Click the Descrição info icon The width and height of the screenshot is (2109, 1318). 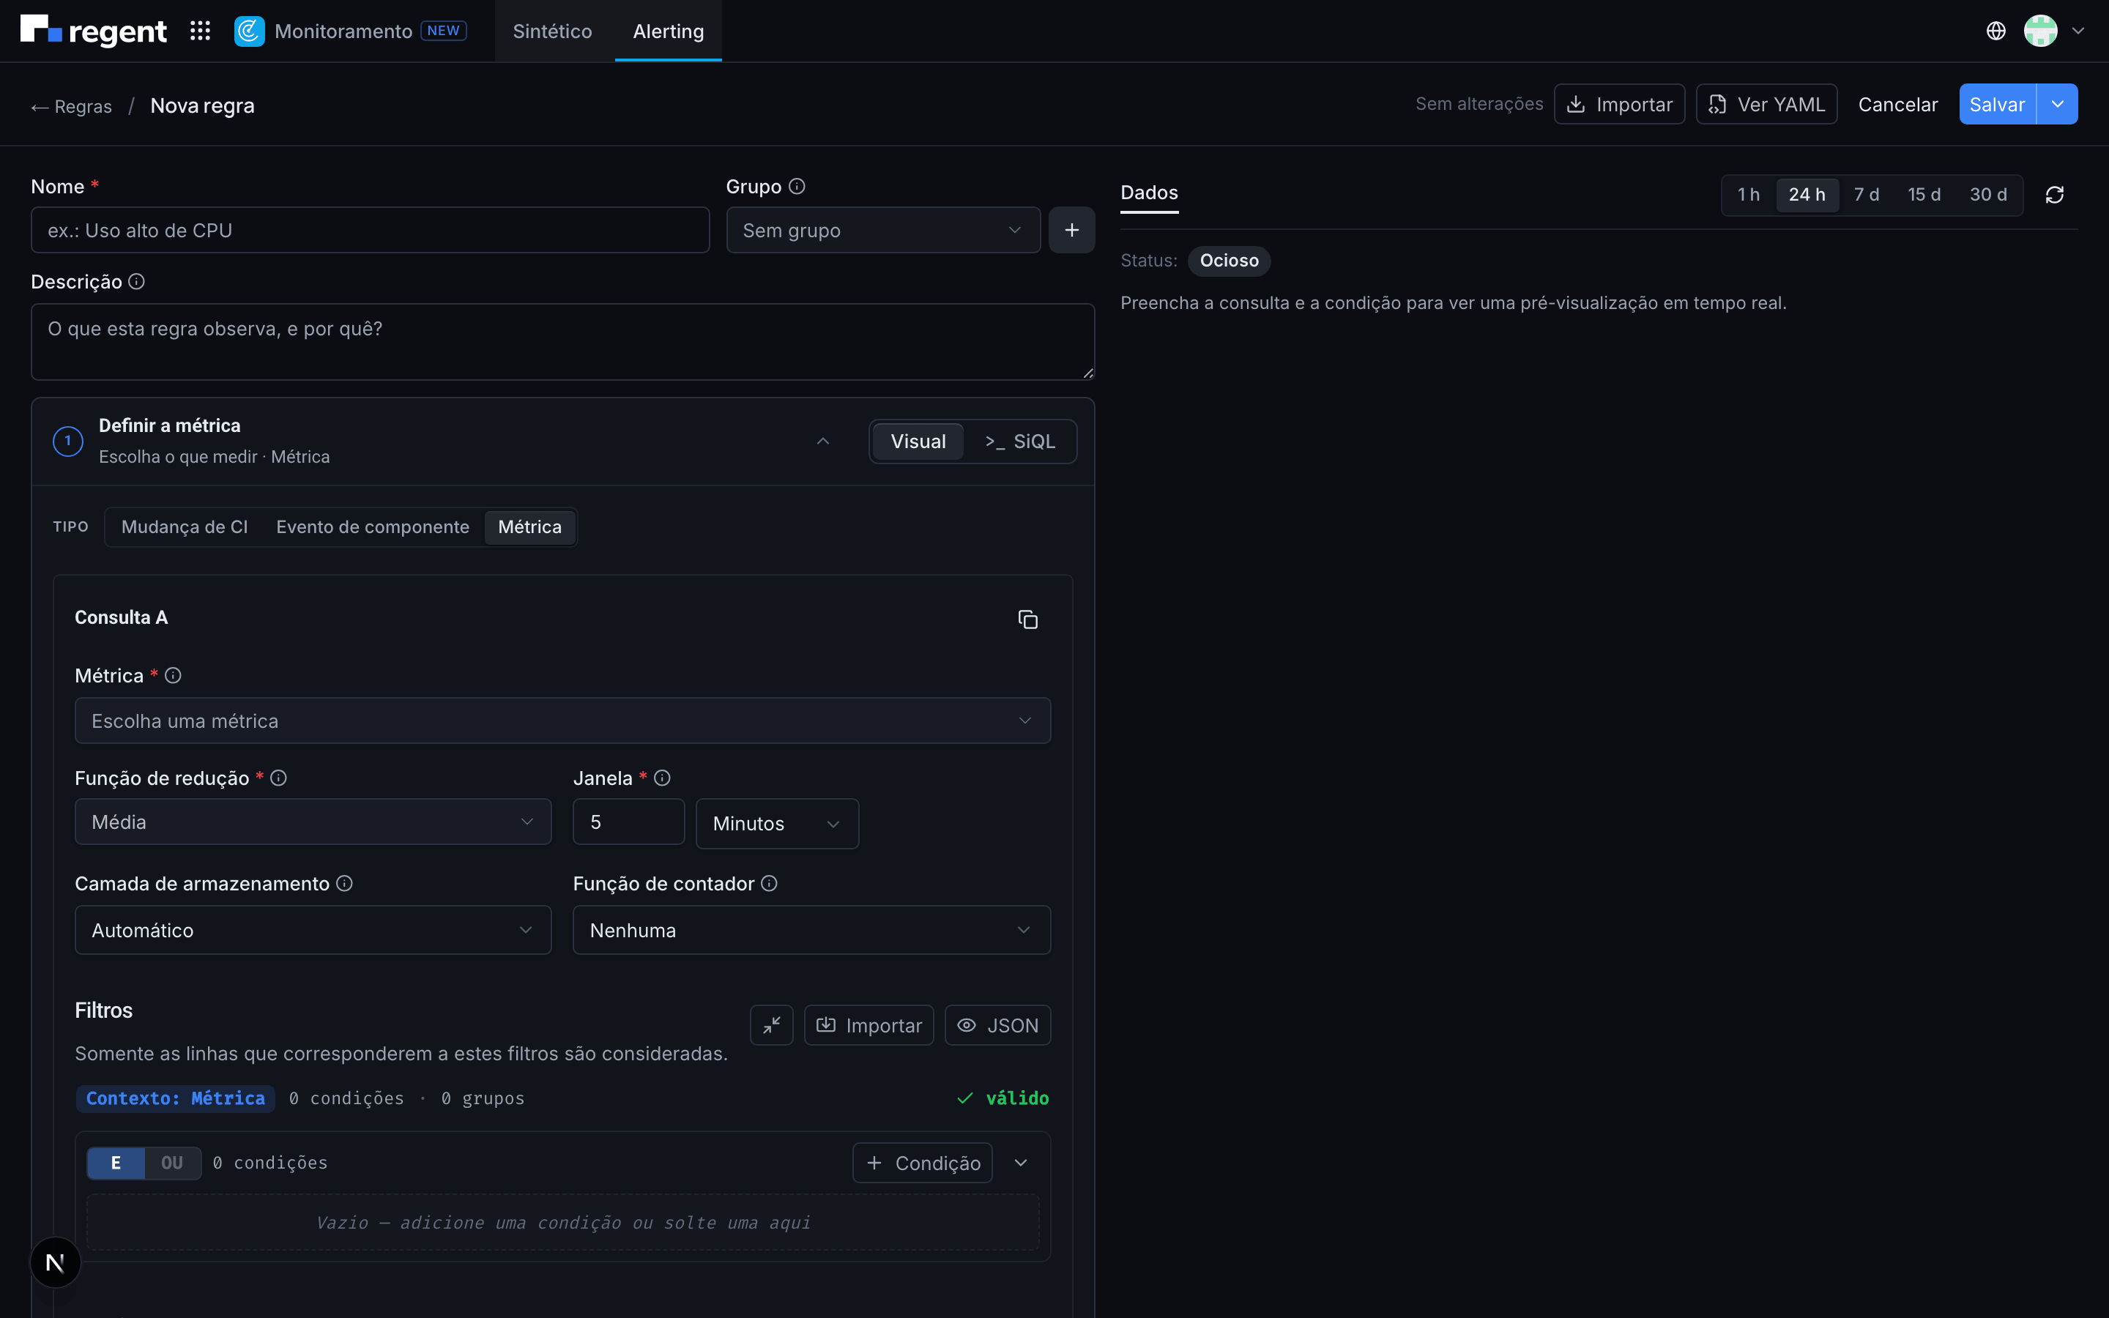pos(137,282)
